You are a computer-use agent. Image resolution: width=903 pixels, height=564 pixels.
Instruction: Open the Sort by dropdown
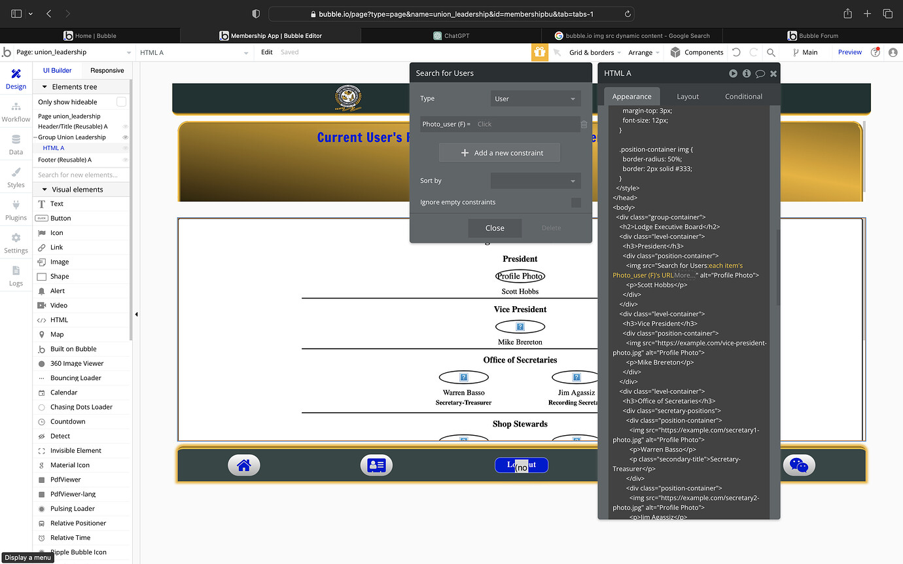(535, 181)
